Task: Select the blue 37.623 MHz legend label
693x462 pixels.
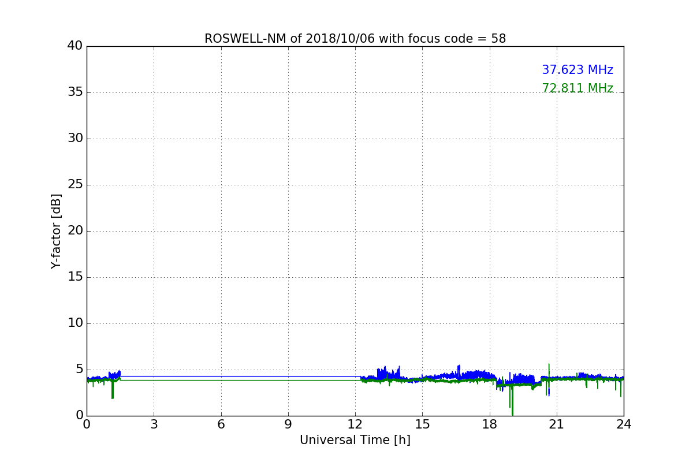Action: (577, 70)
